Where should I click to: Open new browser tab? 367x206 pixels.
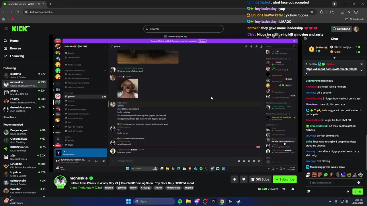50,4
